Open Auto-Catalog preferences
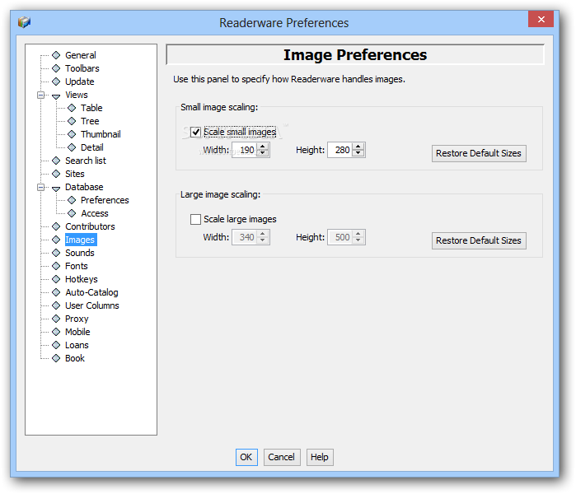Screen dimensions: 576x494 coord(91,292)
